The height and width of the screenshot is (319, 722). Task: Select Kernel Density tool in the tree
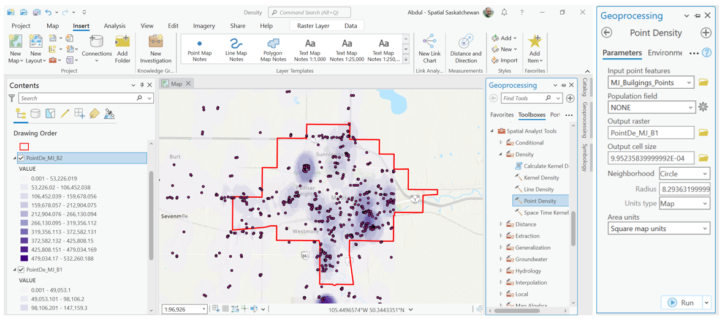point(541,178)
